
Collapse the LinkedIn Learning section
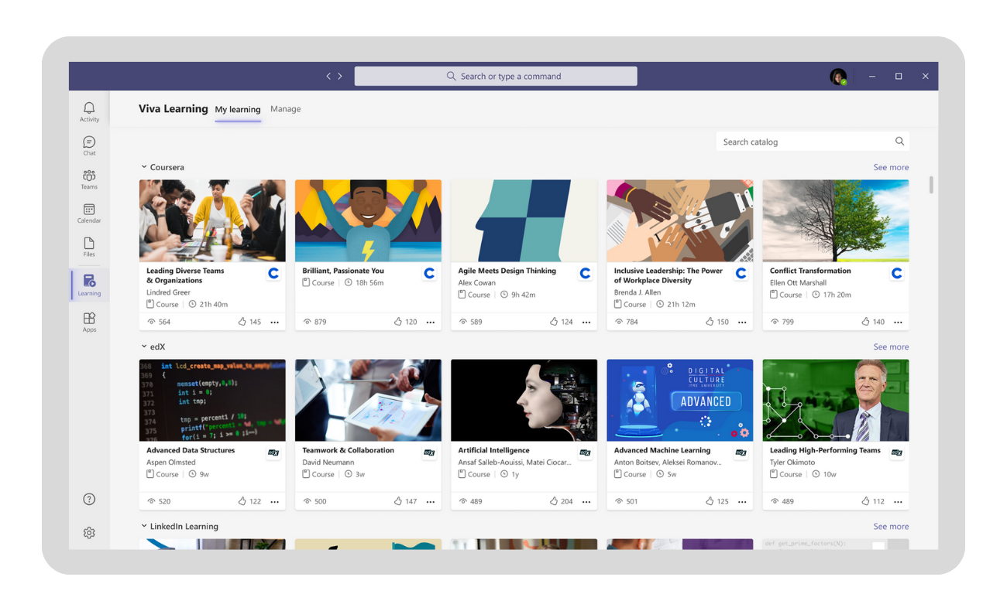coord(143,526)
